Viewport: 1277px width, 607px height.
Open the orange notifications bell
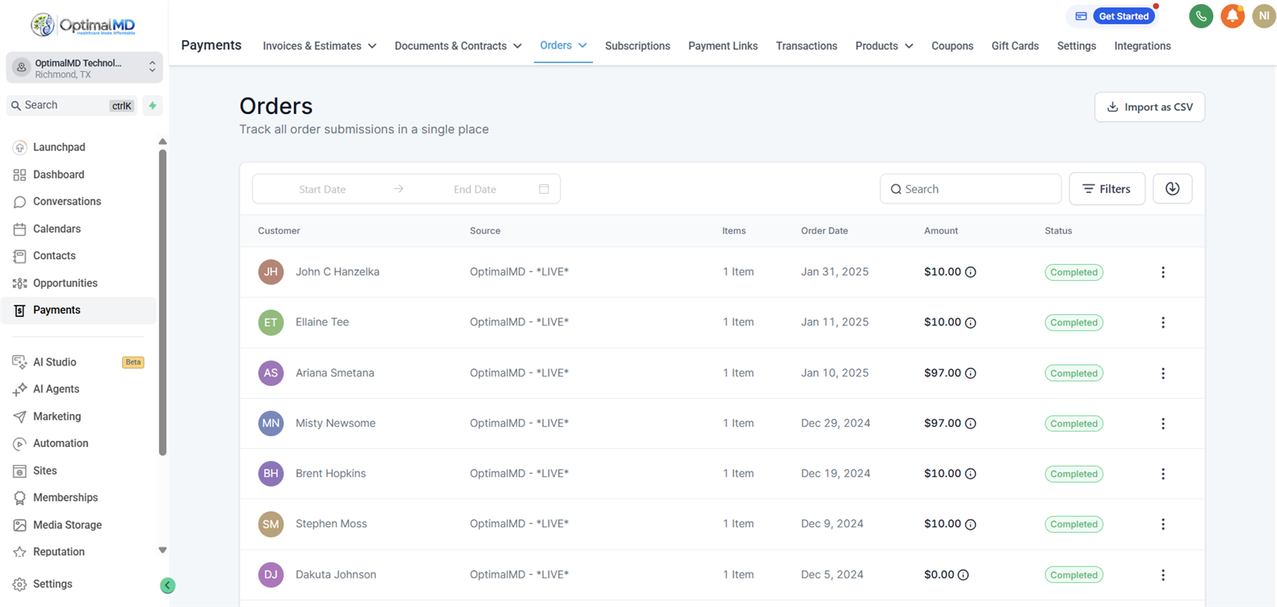click(x=1232, y=16)
